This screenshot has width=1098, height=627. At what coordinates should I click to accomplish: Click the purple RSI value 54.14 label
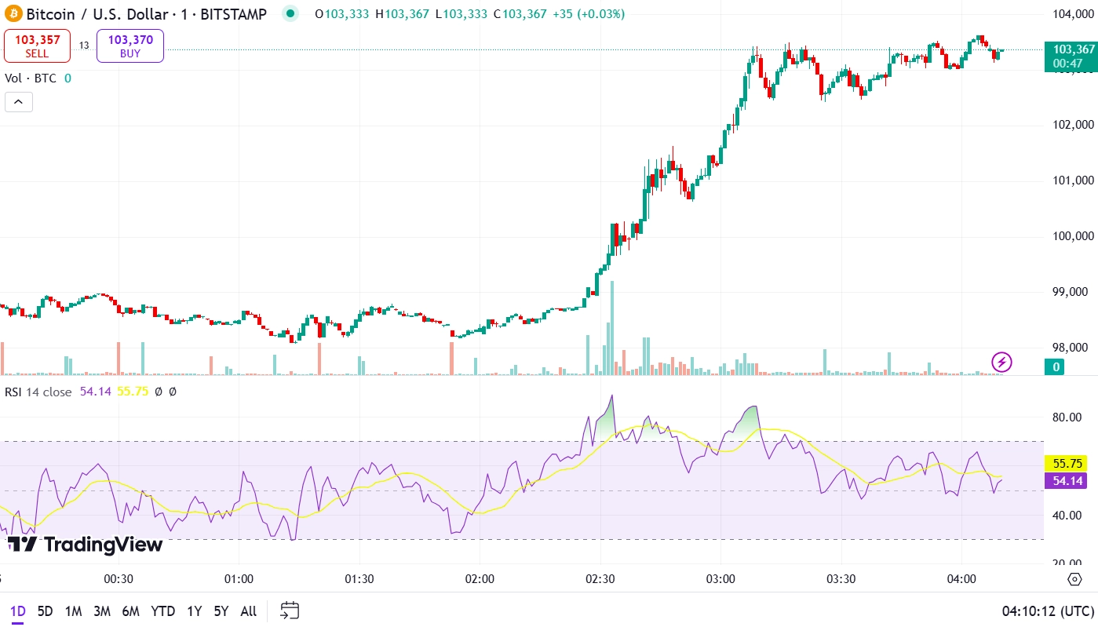(1066, 481)
